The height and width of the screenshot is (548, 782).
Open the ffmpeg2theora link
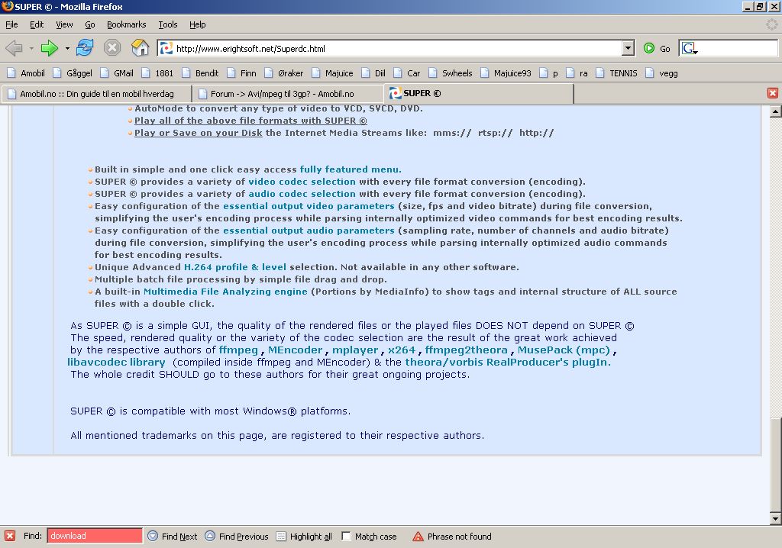tap(467, 350)
